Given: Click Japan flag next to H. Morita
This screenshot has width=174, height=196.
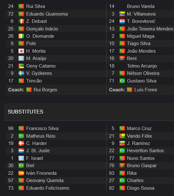Looking at the screenshot, I should pyautogui.click(x=21, y=51).
